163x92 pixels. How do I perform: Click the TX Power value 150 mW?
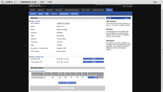[x=60, y=42]
